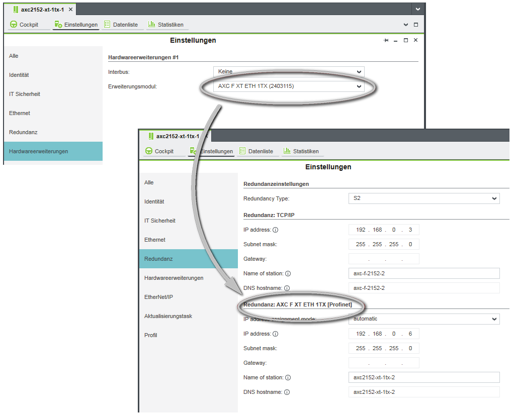Click the info icon next to Name of station under TCP/IP

(288, 274)
